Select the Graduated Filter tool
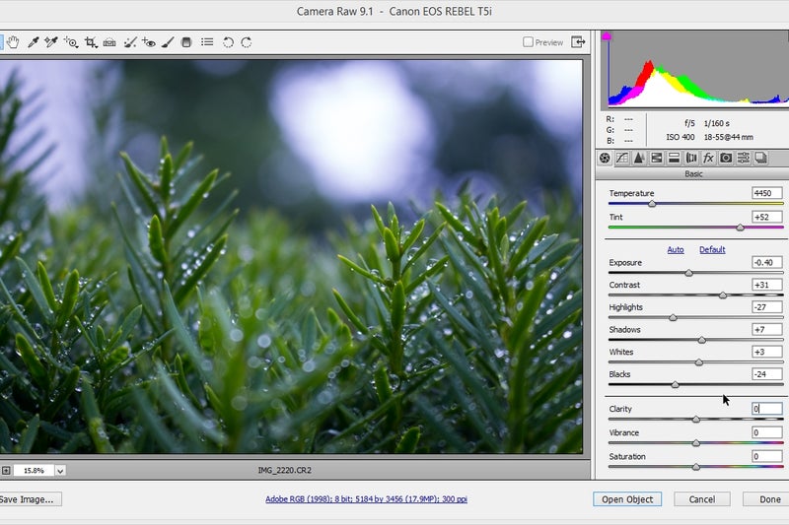 click(186, 42)
